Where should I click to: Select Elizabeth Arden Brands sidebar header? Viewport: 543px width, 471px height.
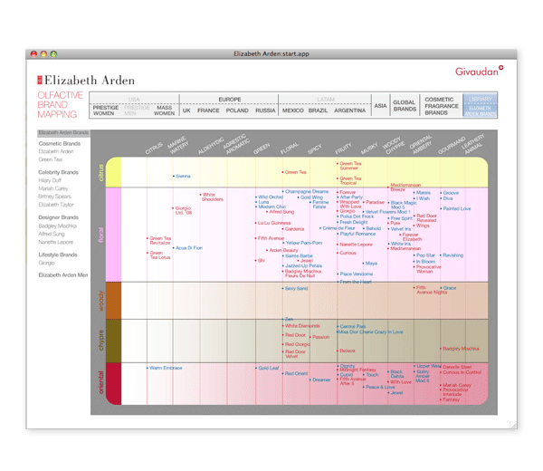pyautogui.click(x=63, y=133)
